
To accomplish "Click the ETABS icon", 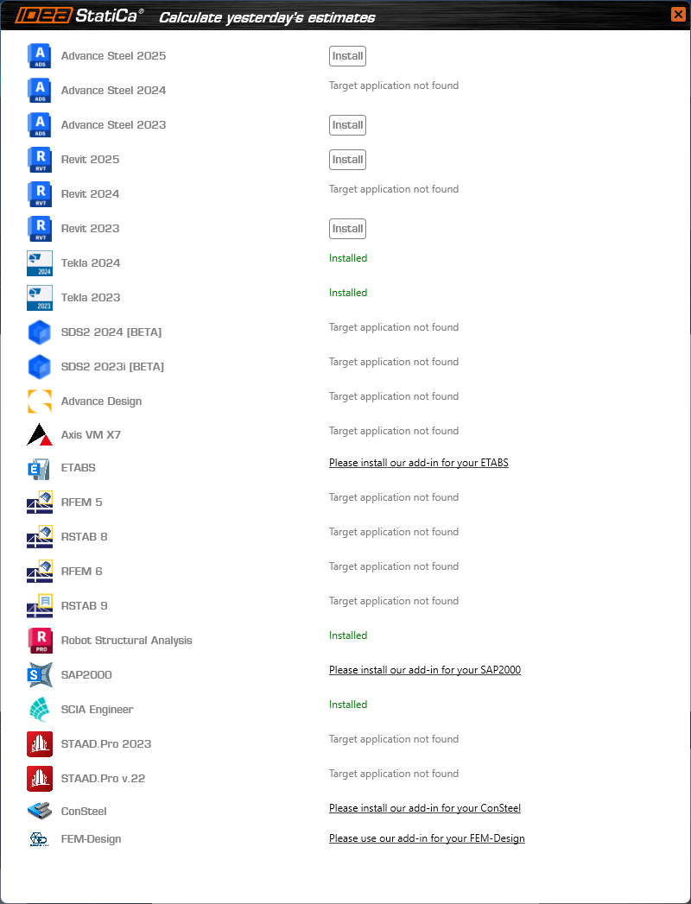I will coord(40,468).
